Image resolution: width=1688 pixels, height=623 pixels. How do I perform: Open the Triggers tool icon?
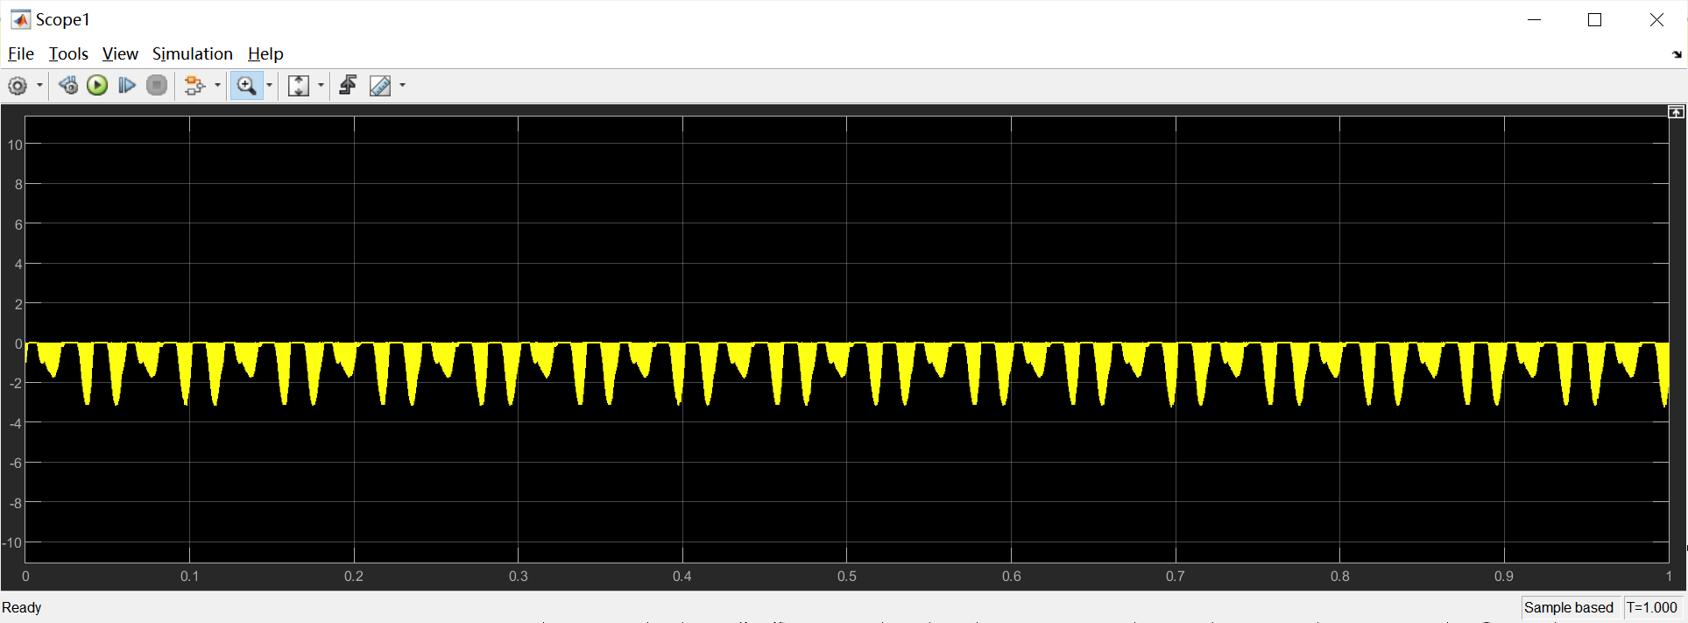click(348, 86)
